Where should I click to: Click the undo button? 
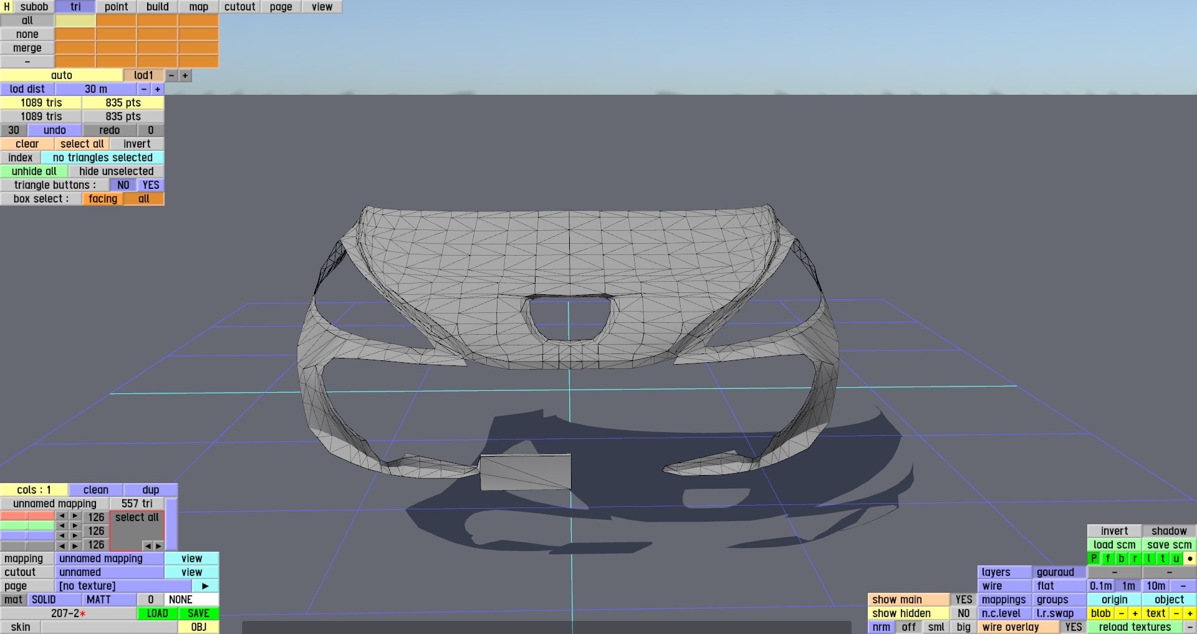tap(55, 130)
